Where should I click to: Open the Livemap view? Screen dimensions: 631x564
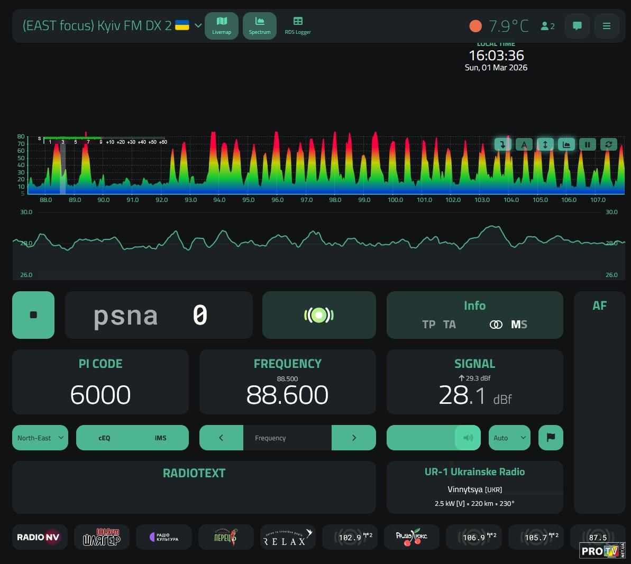tap(222, 25)
